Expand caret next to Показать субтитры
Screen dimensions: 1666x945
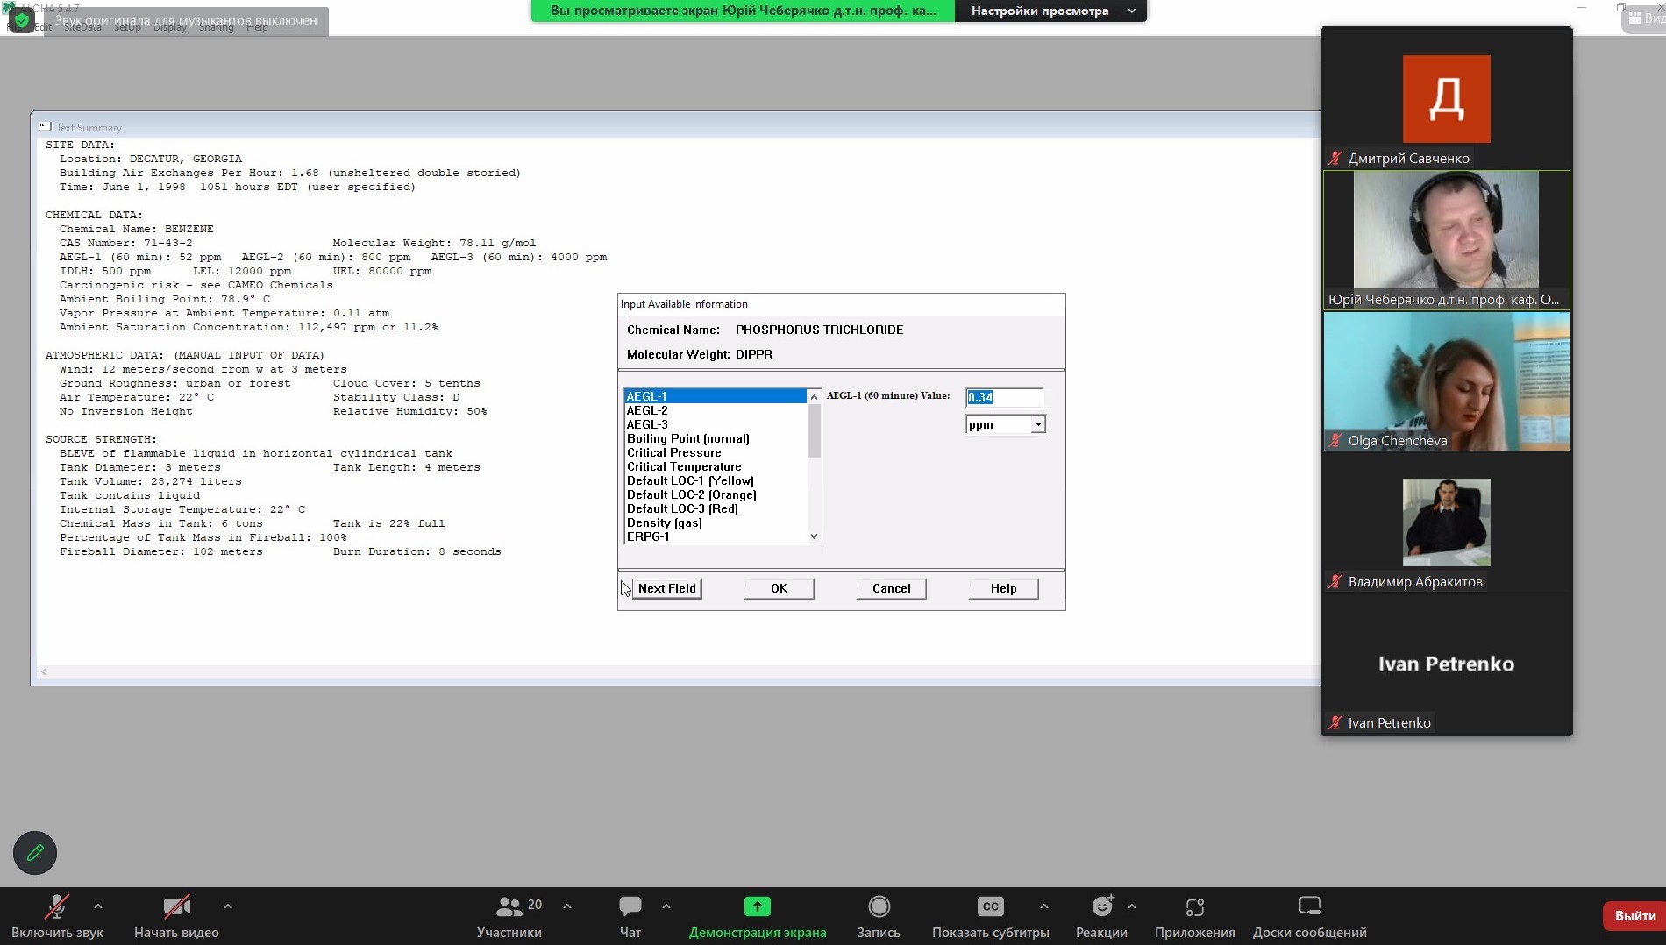1043,906
